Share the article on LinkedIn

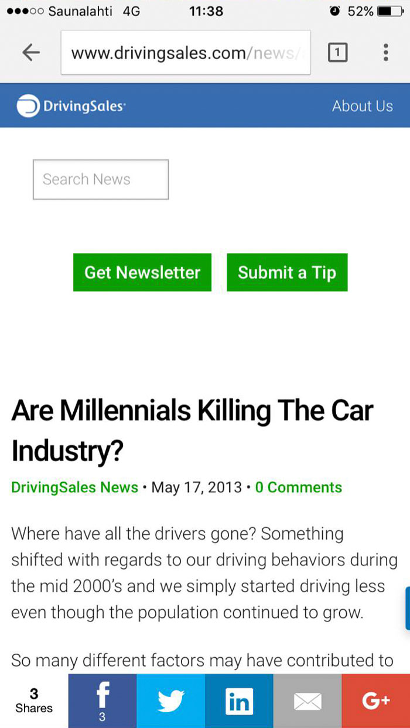click(239, 700)
